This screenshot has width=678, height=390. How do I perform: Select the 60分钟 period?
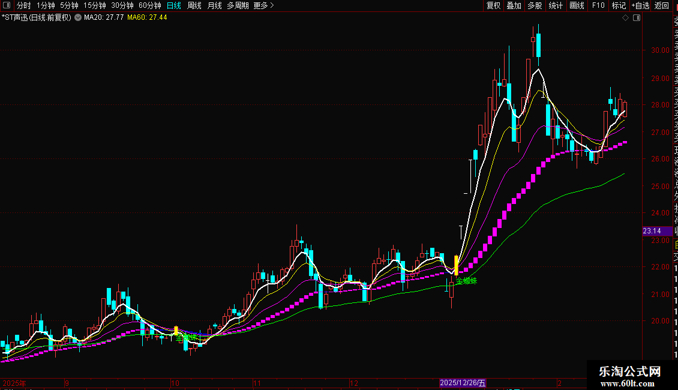point(149,5)
